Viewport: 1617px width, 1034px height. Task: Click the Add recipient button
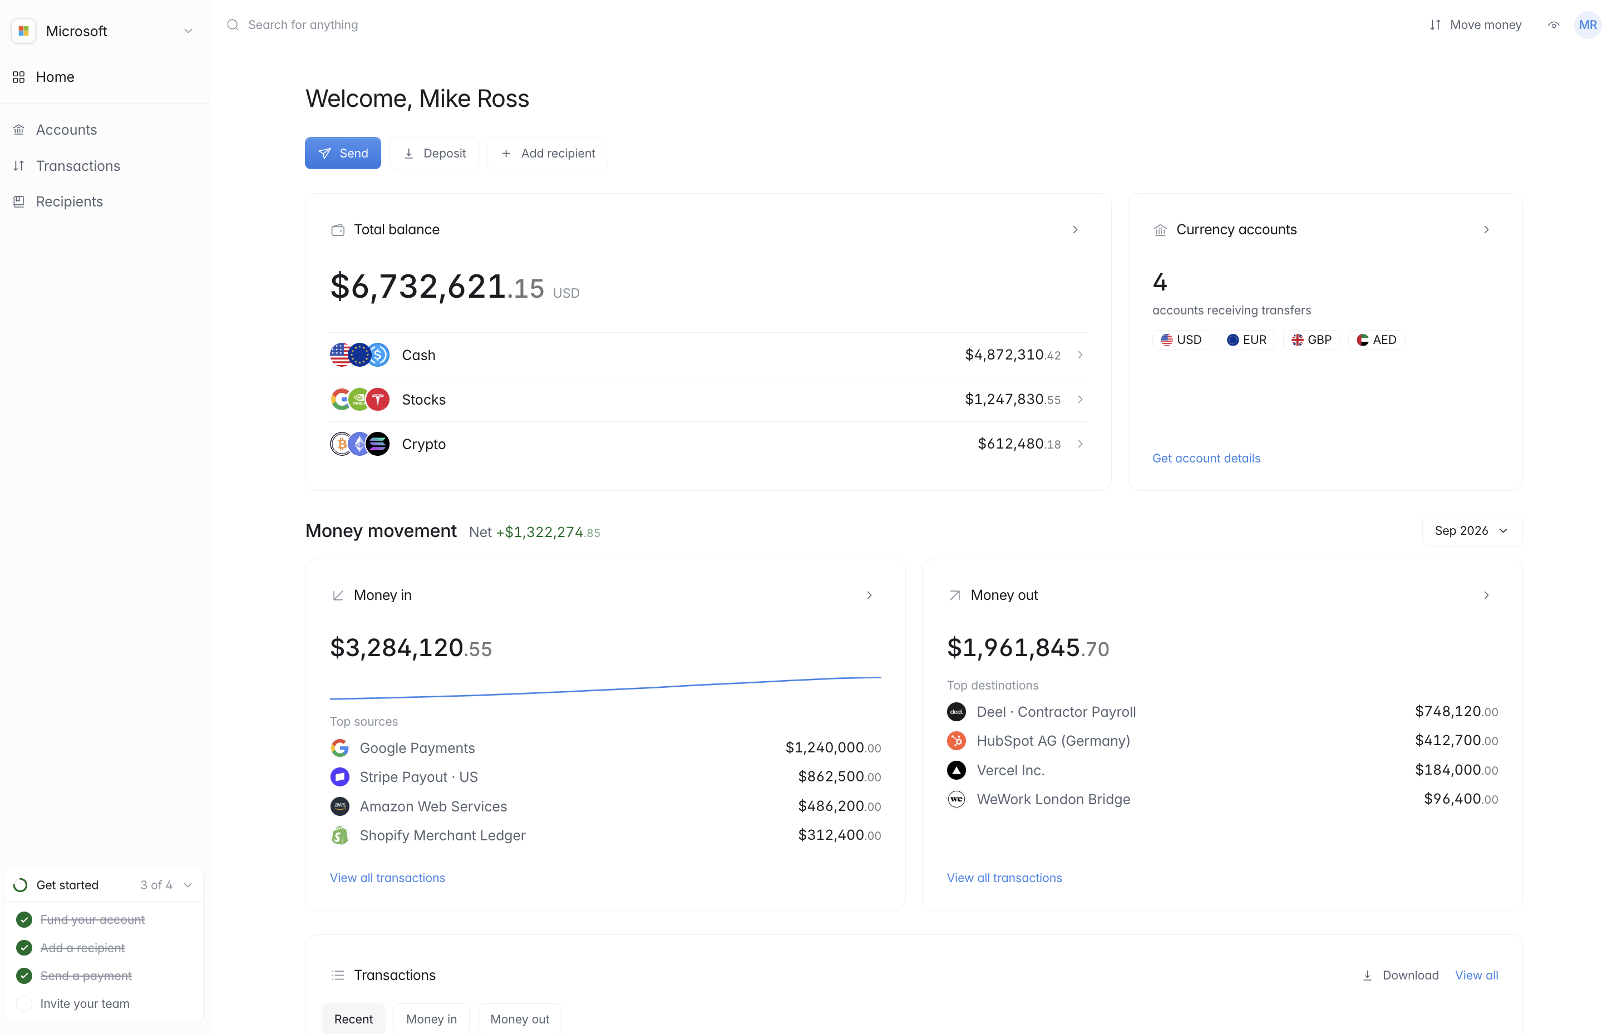tap(548, 153)
